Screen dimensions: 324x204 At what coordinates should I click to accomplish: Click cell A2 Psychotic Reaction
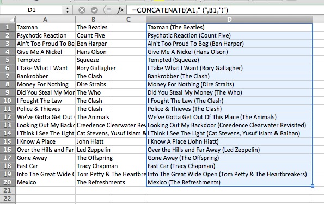45,35
